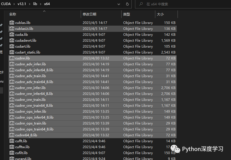Click the cublas.lib file icon
This screenshot has width=231, height=160.
pyautogui.click(x=12, y=23)
